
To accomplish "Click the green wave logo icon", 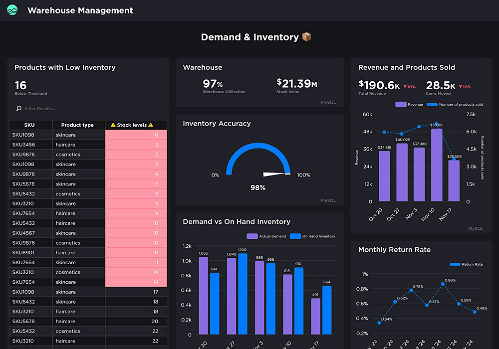I will point(12,10).
